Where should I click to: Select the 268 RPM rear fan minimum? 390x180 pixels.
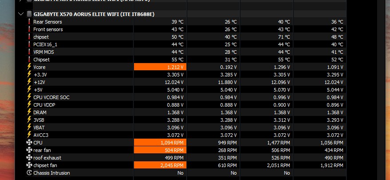click(x=228, y=150)
